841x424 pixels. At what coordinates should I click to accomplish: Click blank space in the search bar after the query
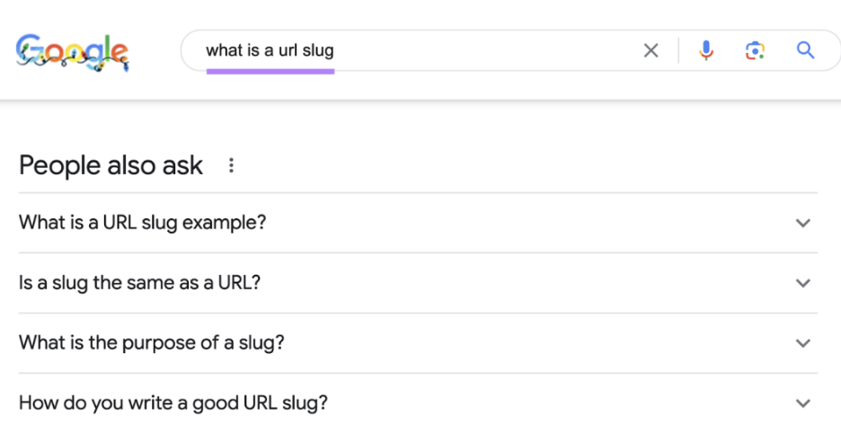485,51
